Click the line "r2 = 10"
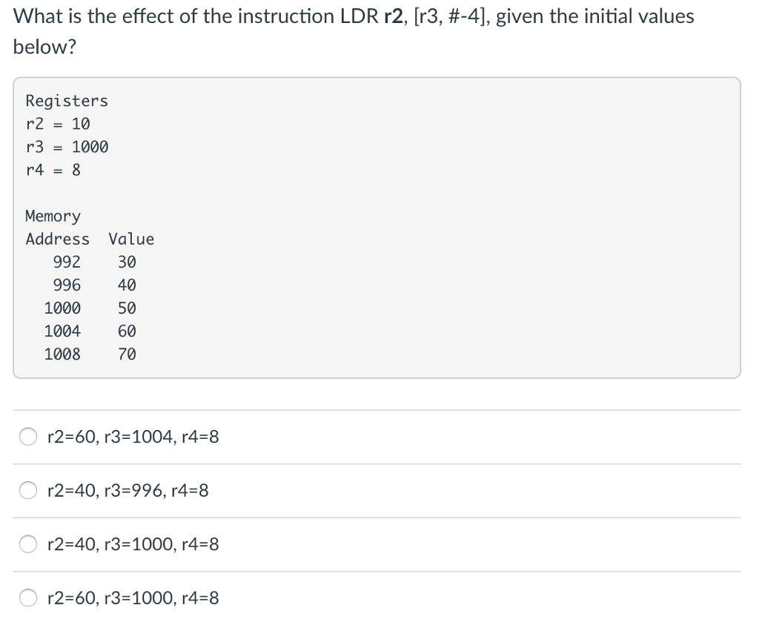 (57, 124)
